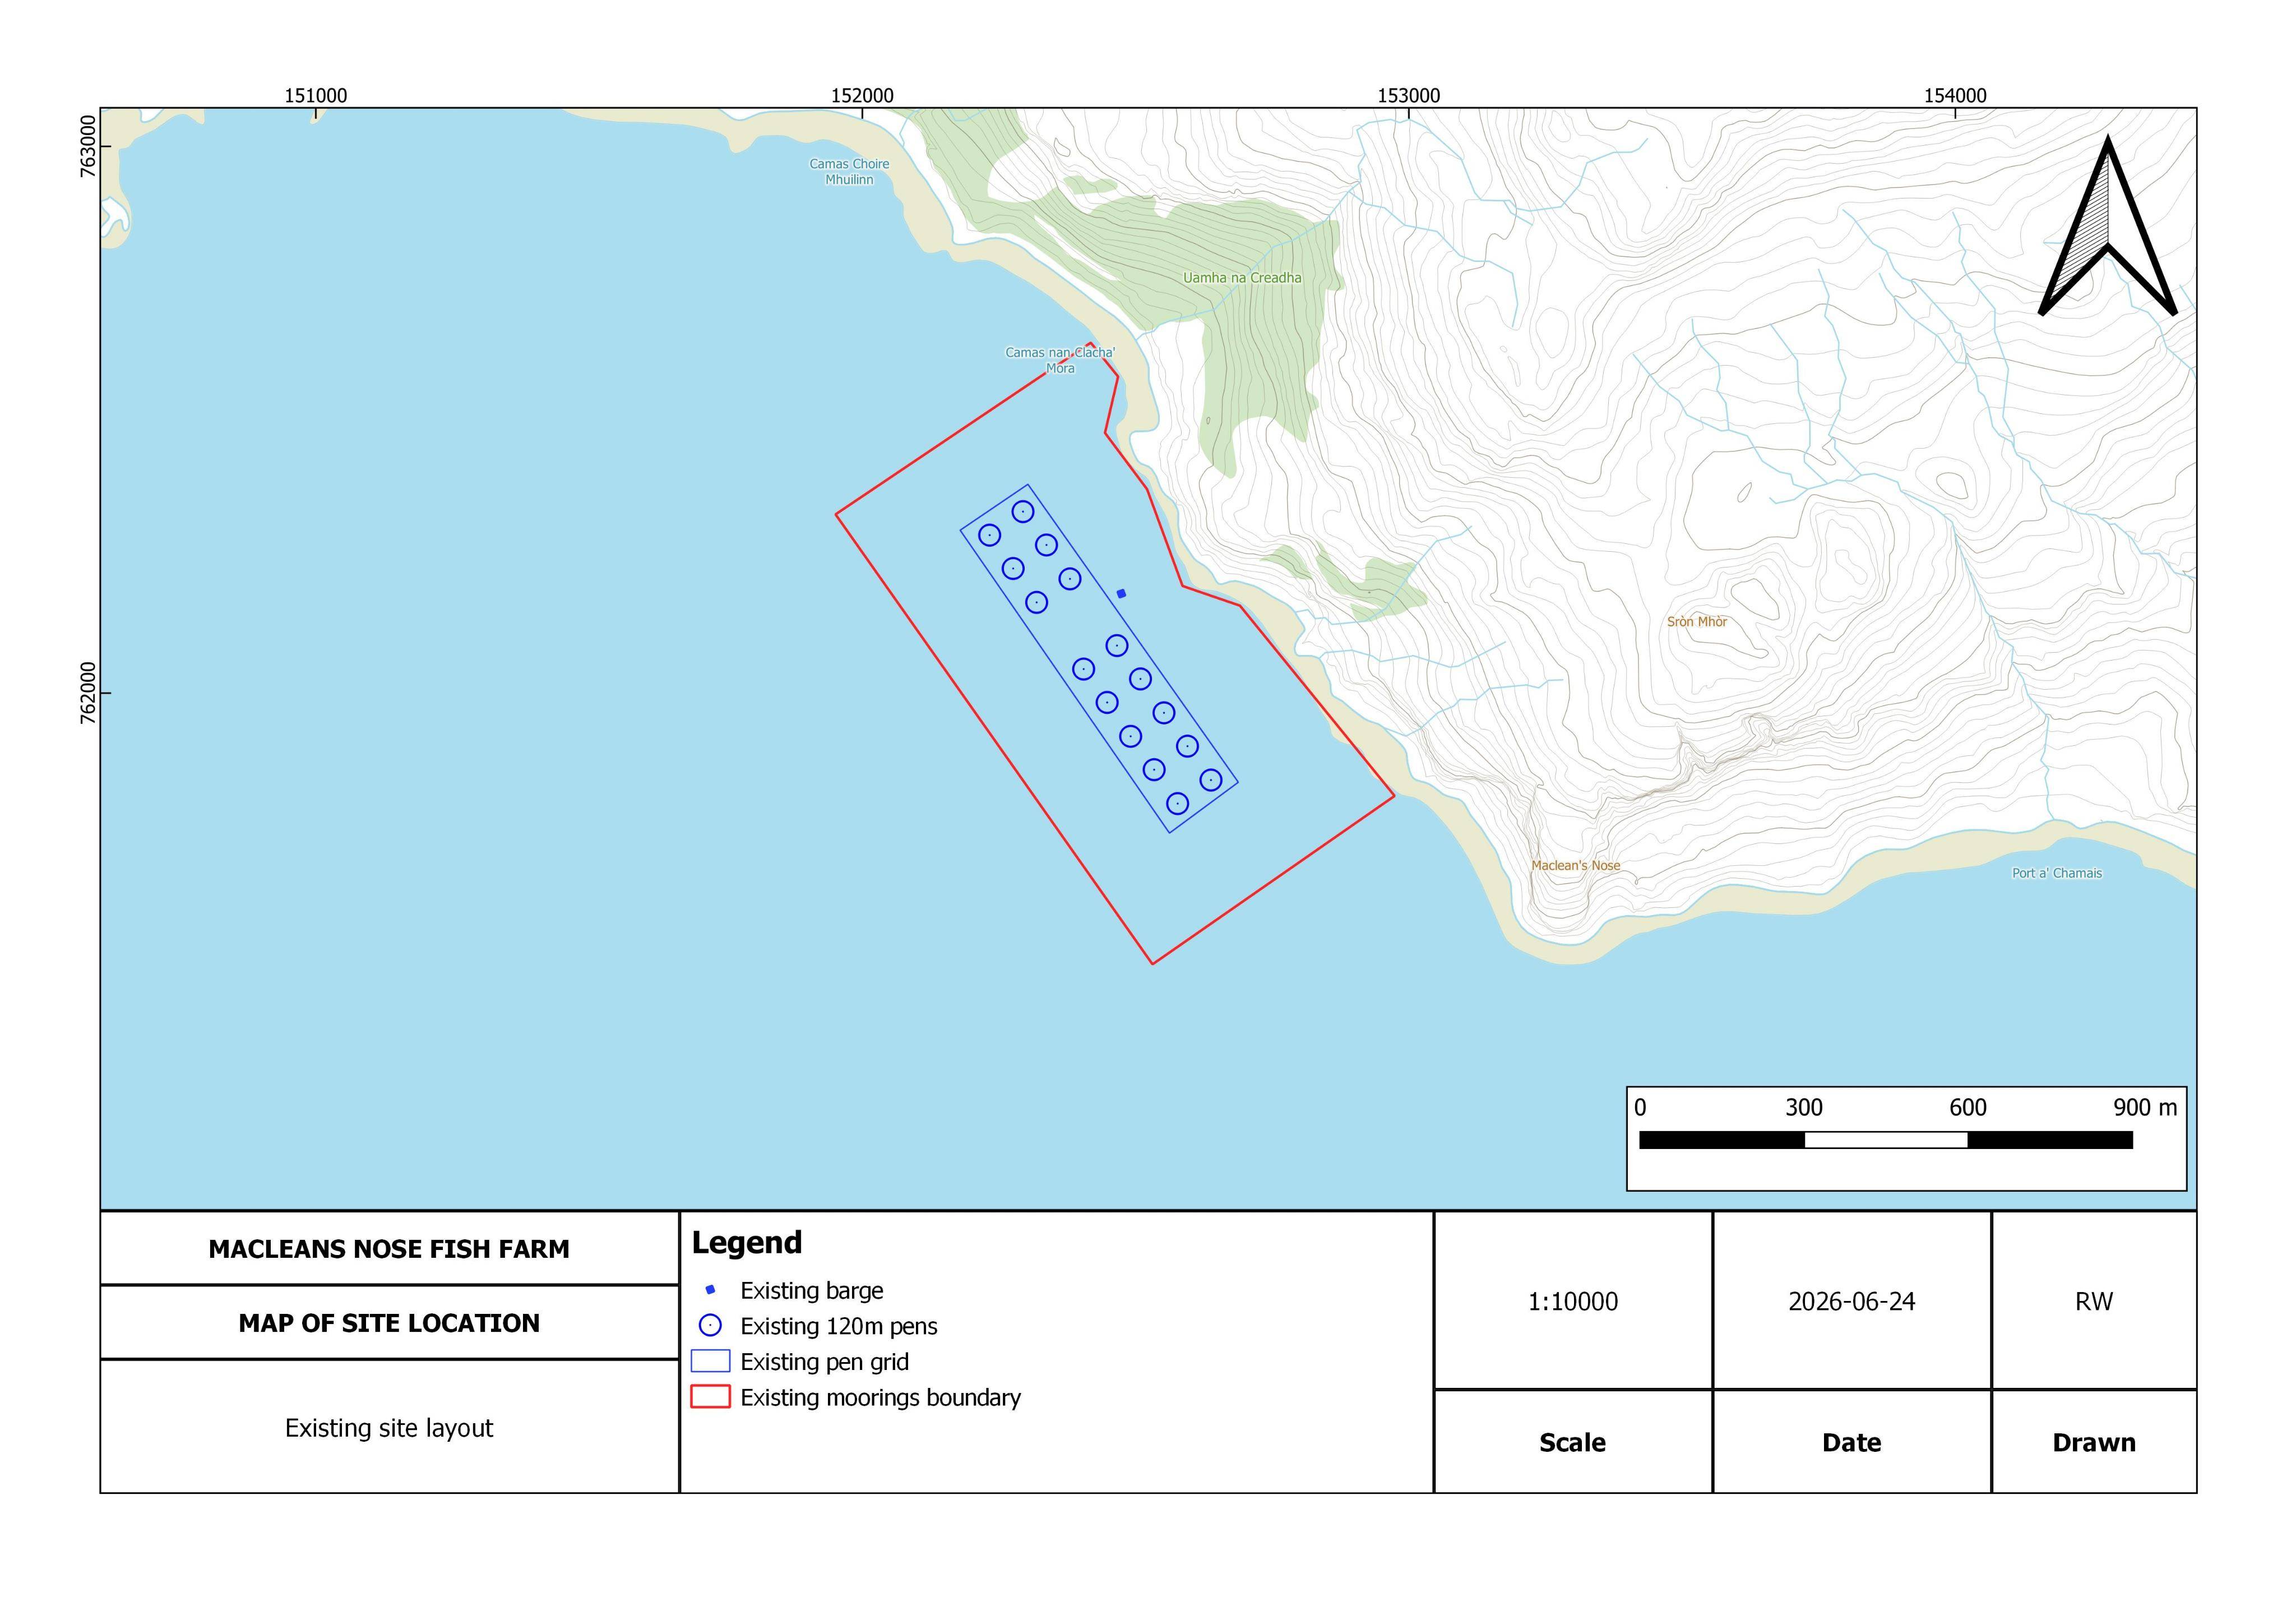Click the '300' scale bar label
This screenshot has height=1624, width=2296.
[x=1804, y=1108]
